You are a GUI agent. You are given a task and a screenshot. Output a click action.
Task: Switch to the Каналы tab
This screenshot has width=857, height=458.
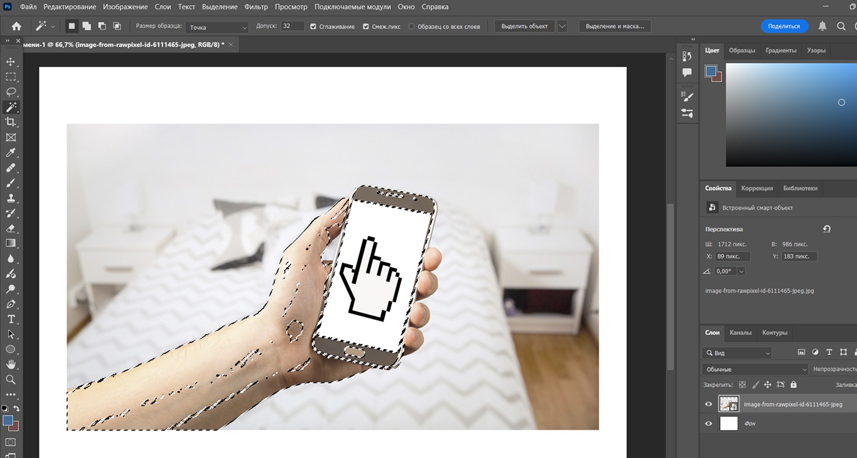click(x=740, y=332)
